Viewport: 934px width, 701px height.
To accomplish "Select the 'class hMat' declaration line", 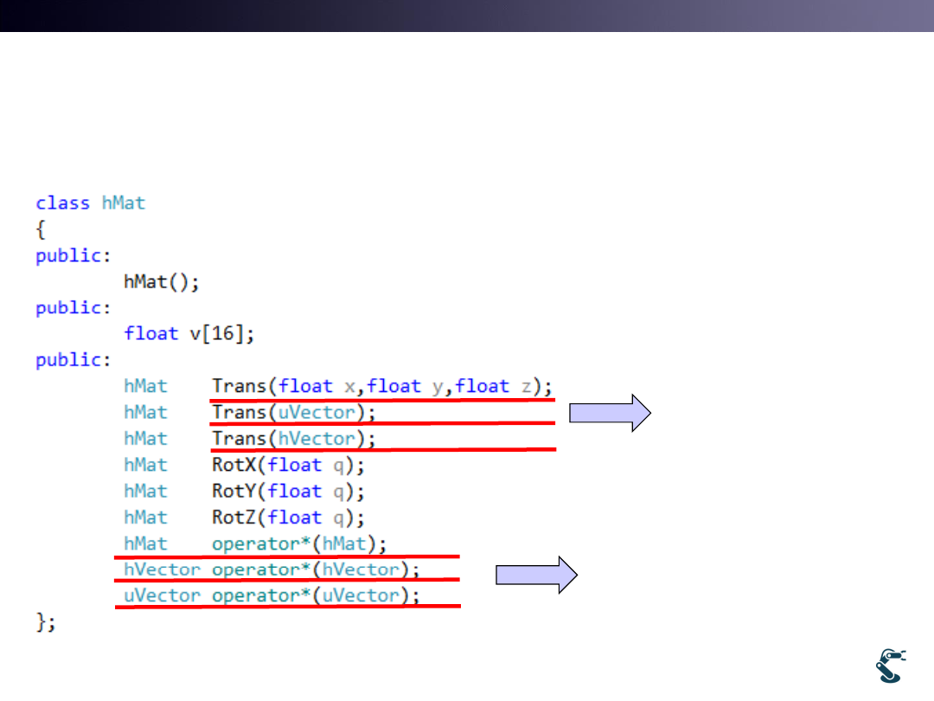I will click(91, 203).
